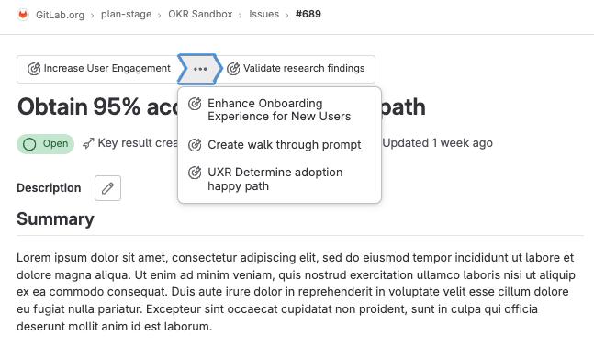Viewport: 594px width, 347px height.
Task: Select UXR Determine adoption happy path
Action: pyautogui.click(x=280, y=179)
